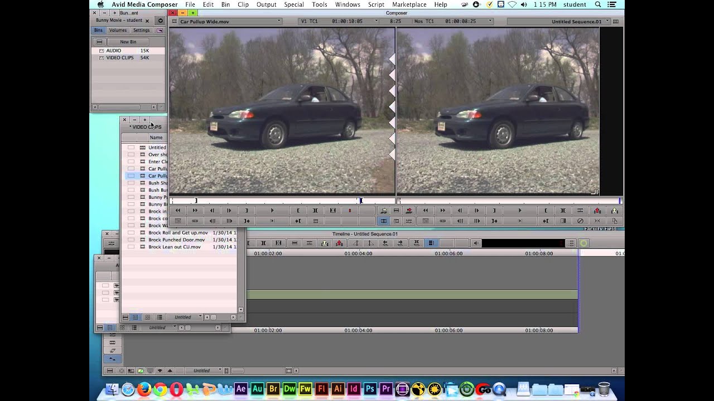Screen dimensions: 714x401
Task: Open the Untitled view dropdown in the rear bin
Action: (x=159, y=328)
